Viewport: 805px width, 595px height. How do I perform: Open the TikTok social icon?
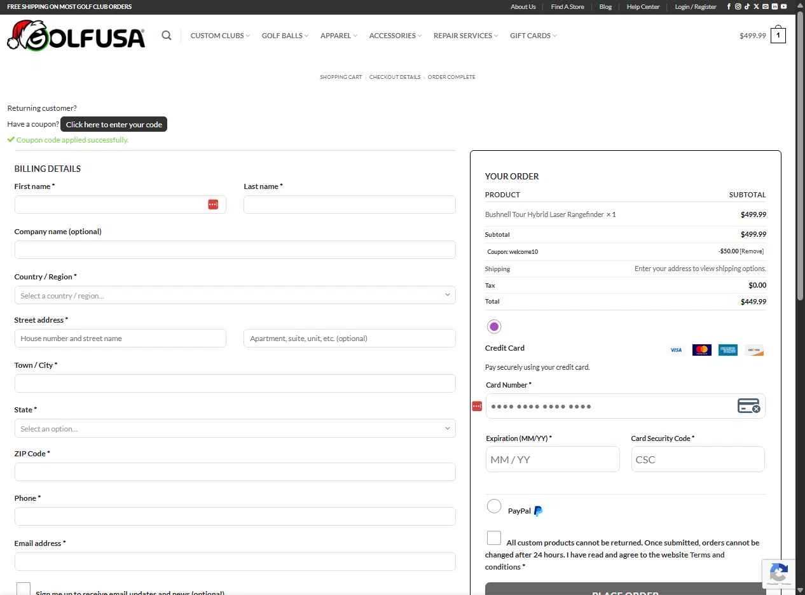tap(747, 6)
